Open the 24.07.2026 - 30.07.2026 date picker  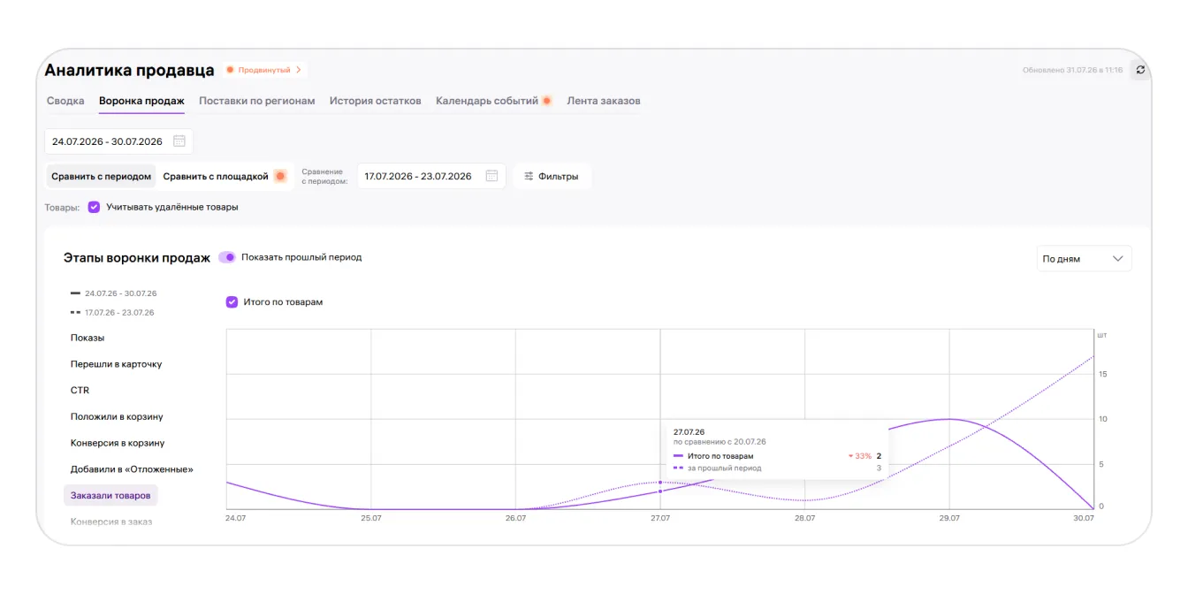point(118,141)
